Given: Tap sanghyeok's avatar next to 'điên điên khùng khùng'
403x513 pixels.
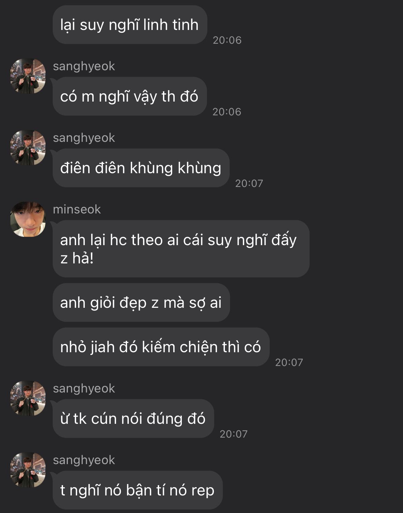Looking at the screenshot, I should tap(28, 148).
